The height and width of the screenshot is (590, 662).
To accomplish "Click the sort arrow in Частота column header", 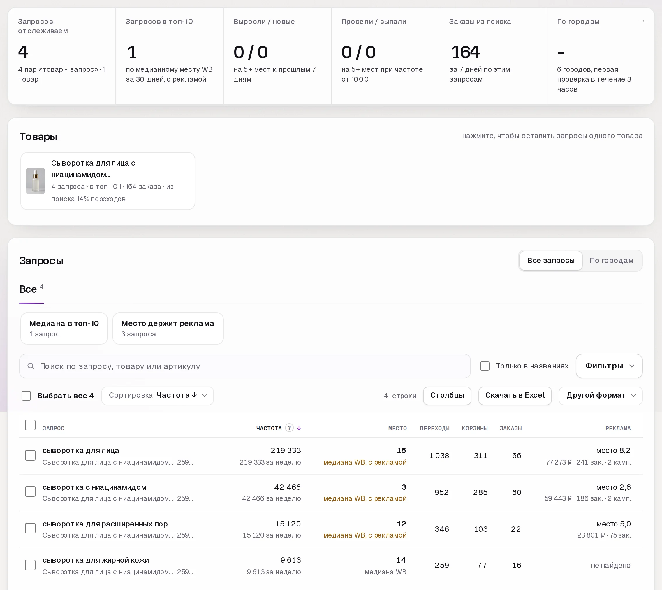I will [299, 428].
